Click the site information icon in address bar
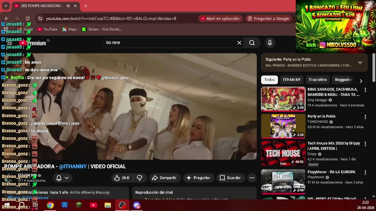The height and width of the screenshot is (211, 376). coord(40,18)
